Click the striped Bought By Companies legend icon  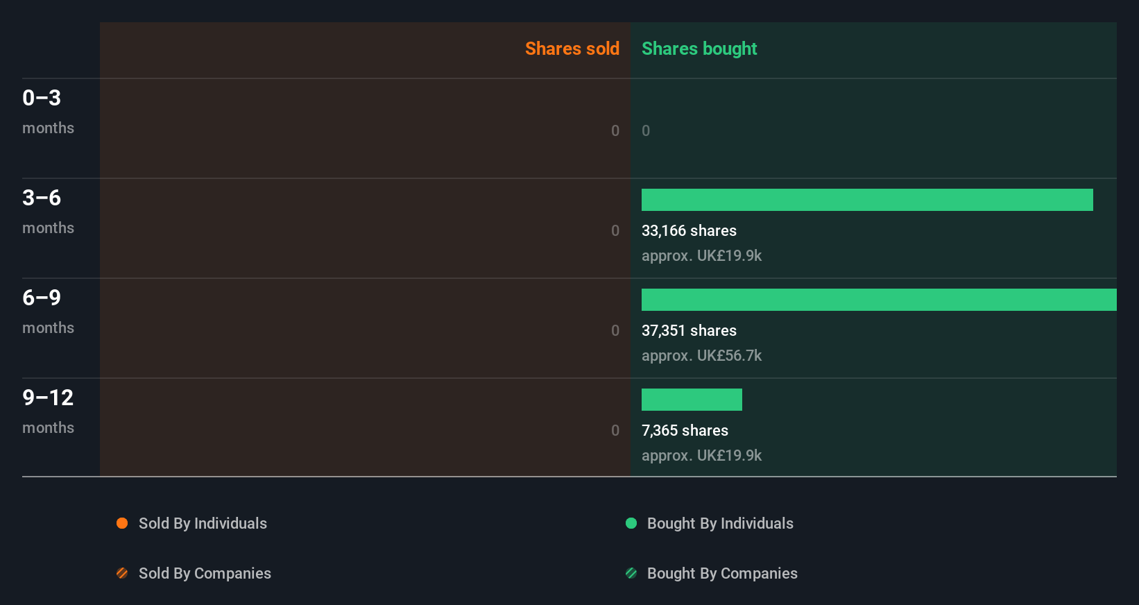click(631, 573)
